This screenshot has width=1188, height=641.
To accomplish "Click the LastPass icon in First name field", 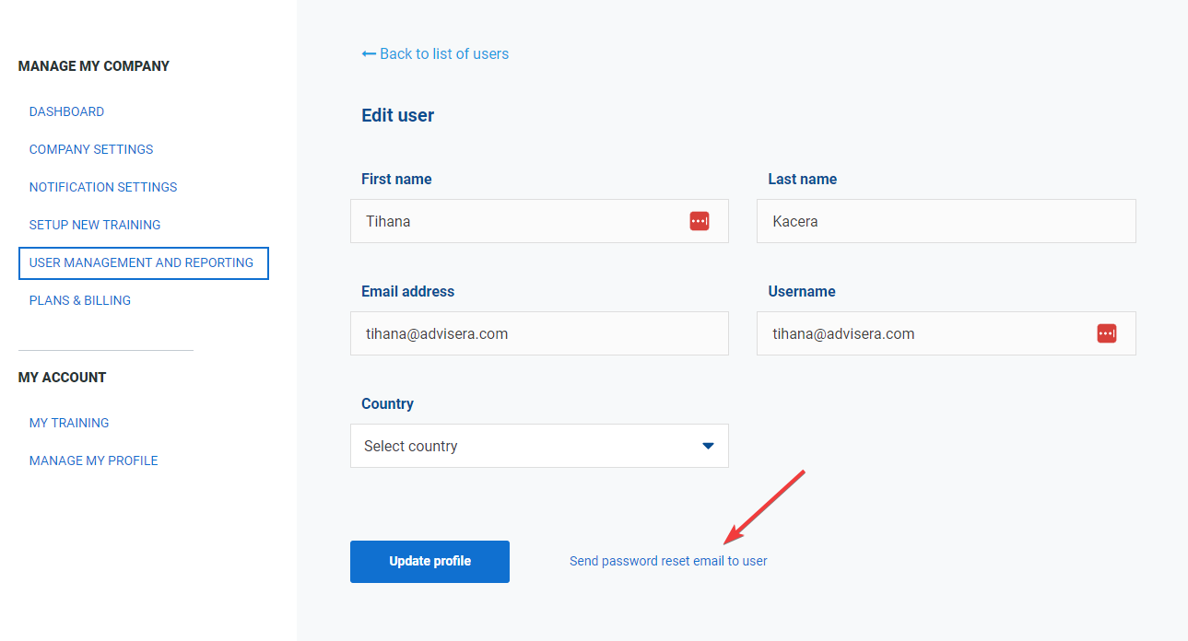I will (699, 221).
